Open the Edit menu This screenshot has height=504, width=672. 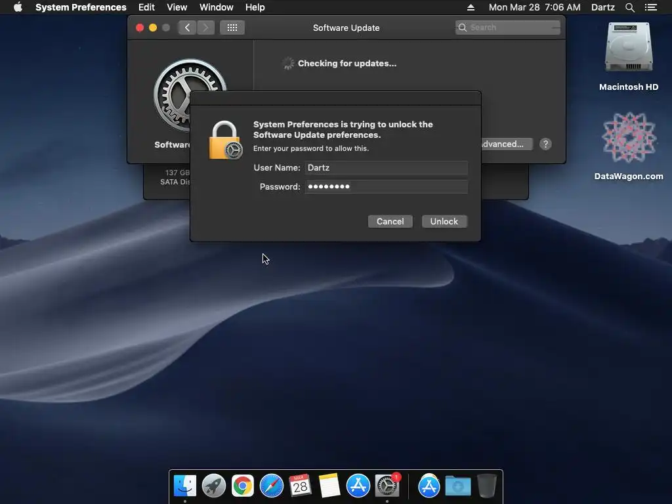pyautogui.click(x=146, y=7)
